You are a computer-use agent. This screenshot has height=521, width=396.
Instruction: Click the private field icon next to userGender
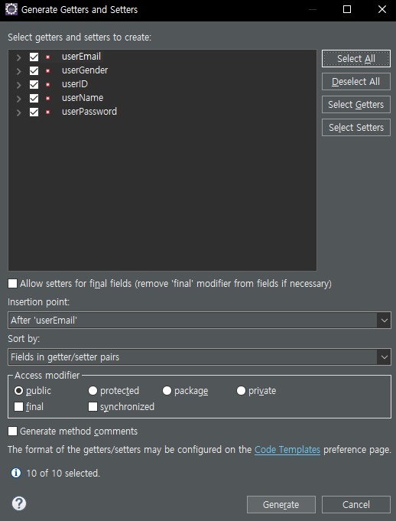[x=48, y=71]
